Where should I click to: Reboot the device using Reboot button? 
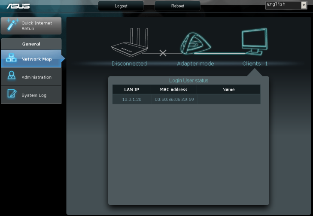point(178,6)
